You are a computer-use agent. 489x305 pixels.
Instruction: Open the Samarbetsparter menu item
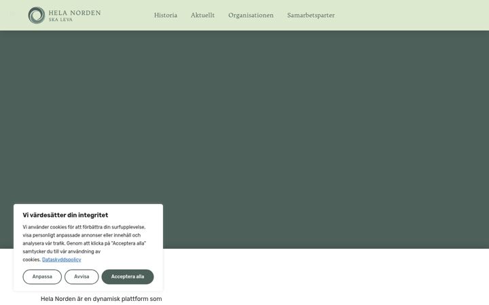point(311,15)
